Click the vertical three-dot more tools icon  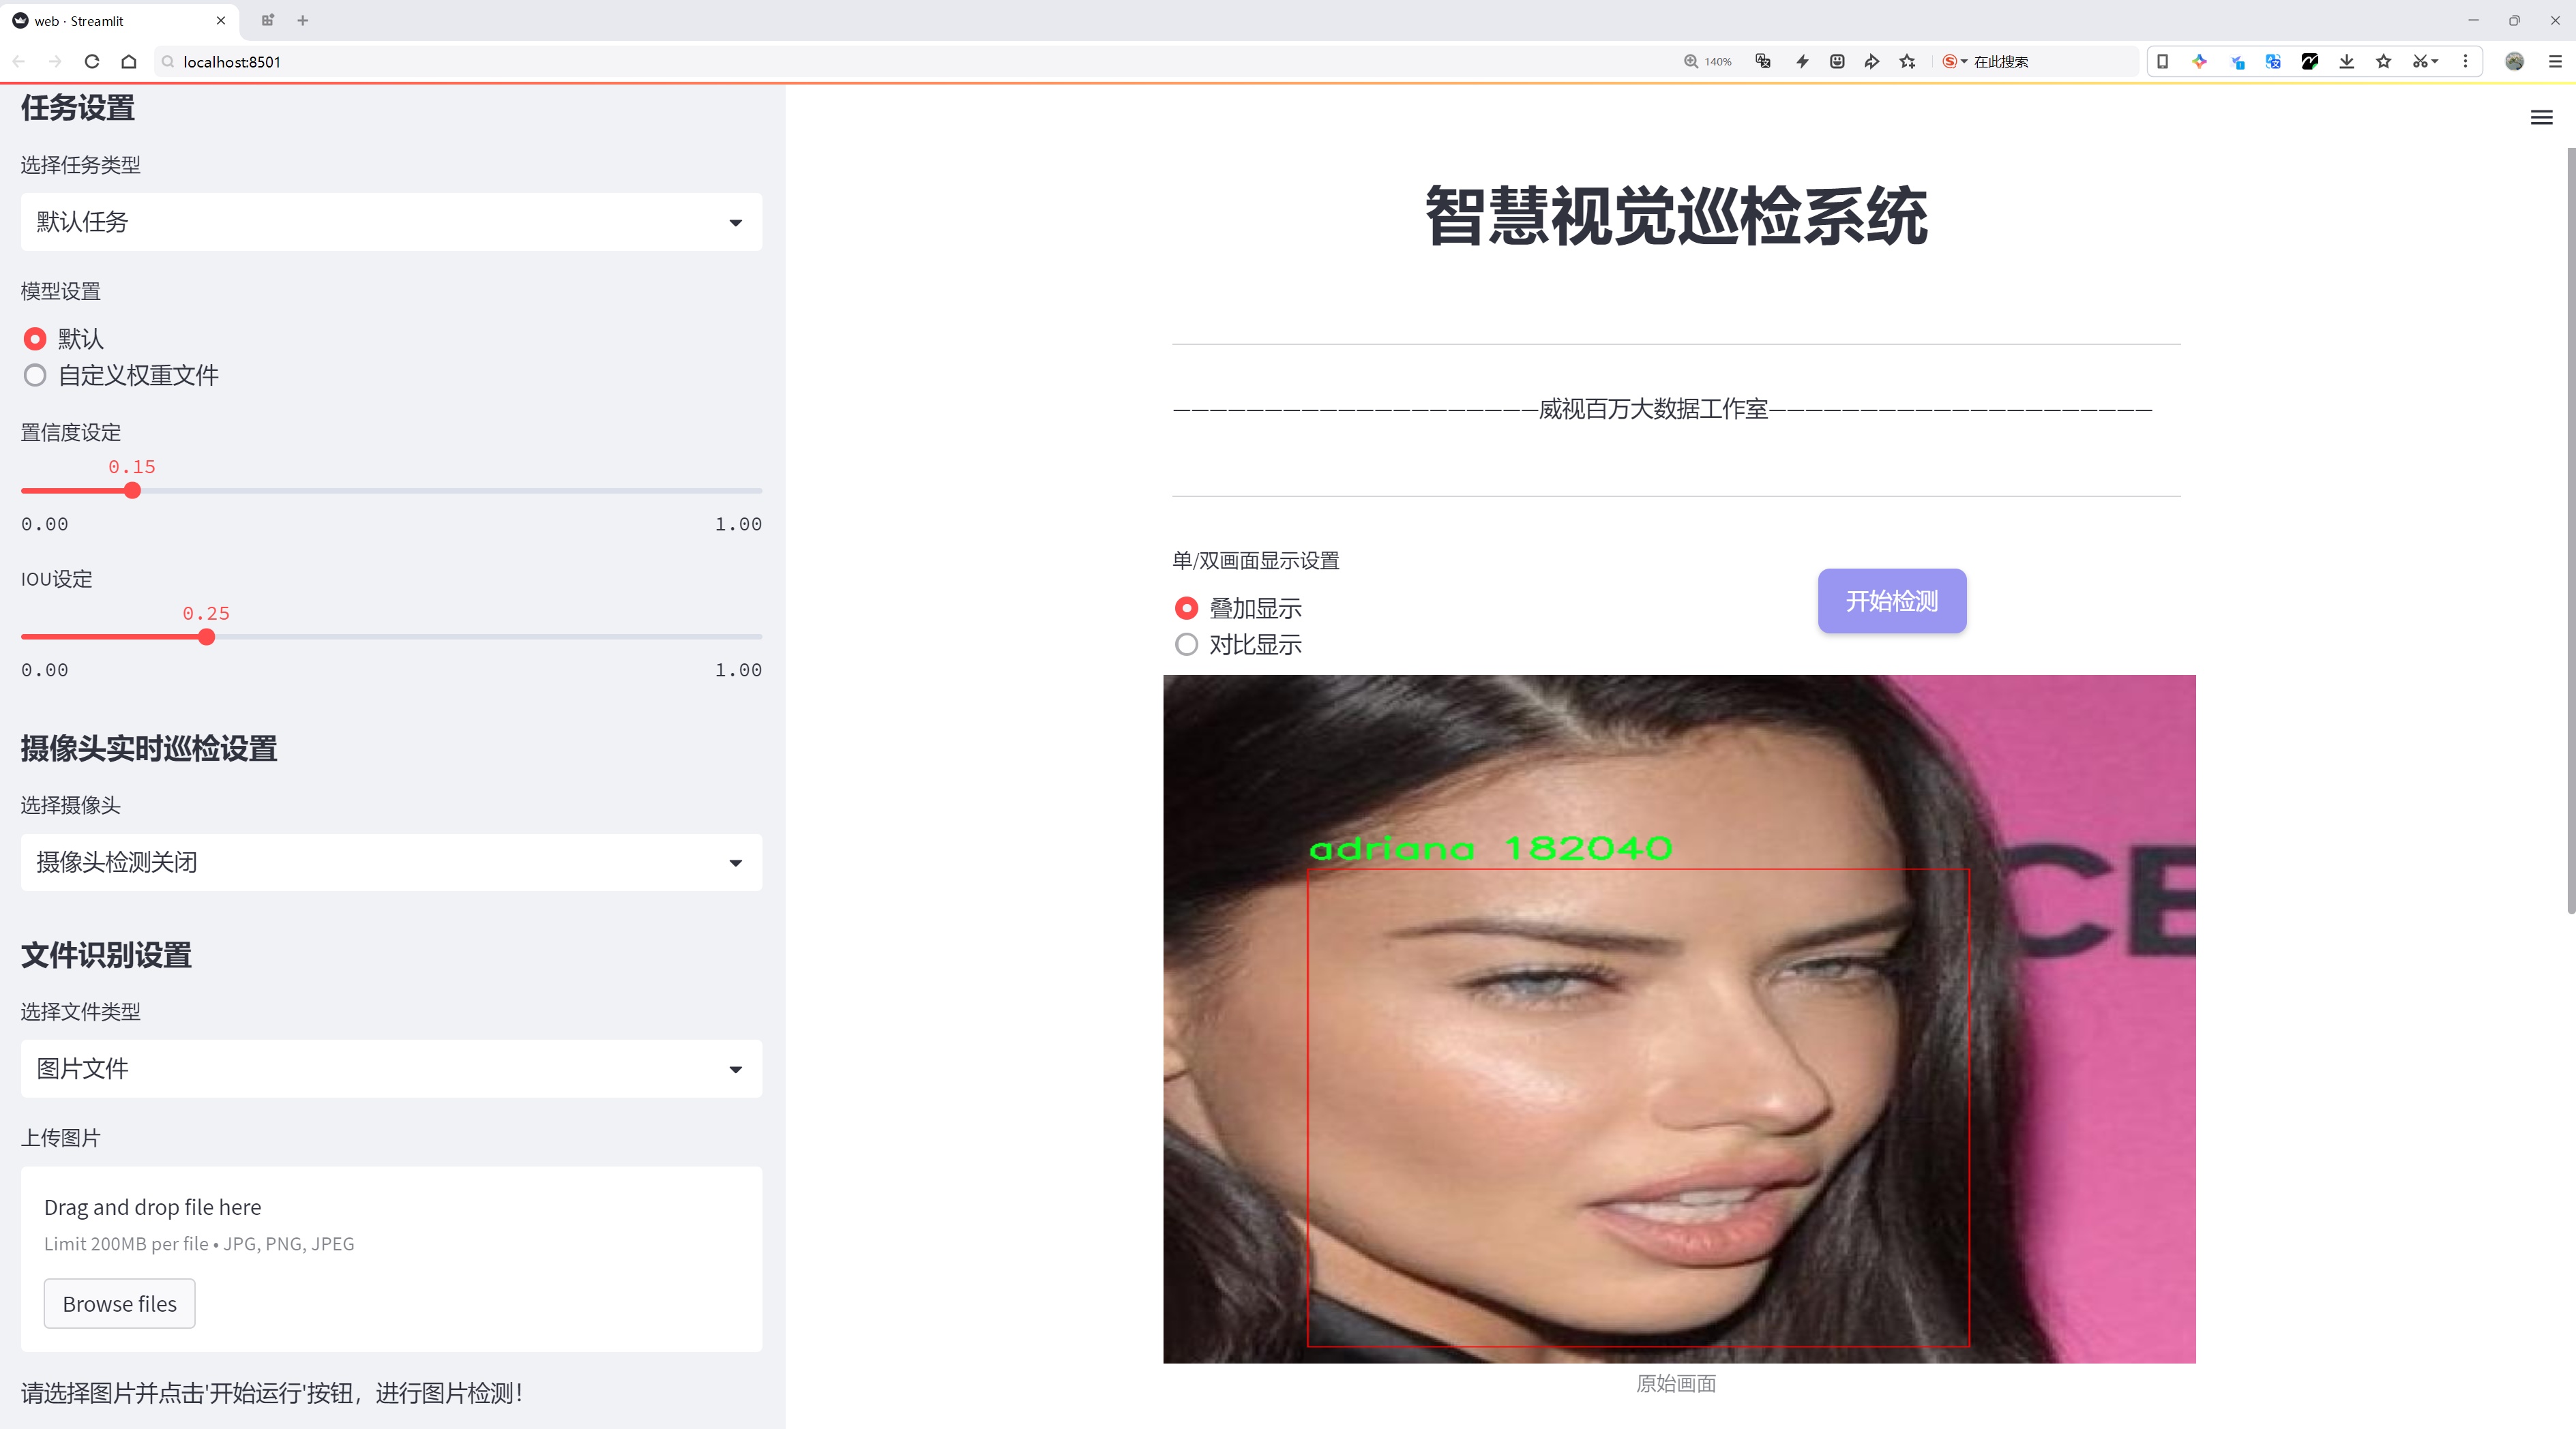click(2465, 62)
